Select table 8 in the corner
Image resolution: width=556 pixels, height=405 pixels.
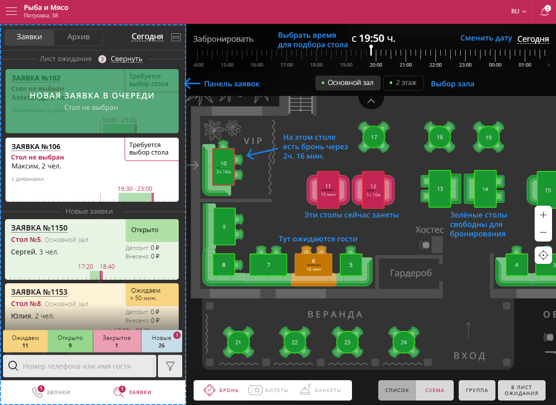click(223, 264)
